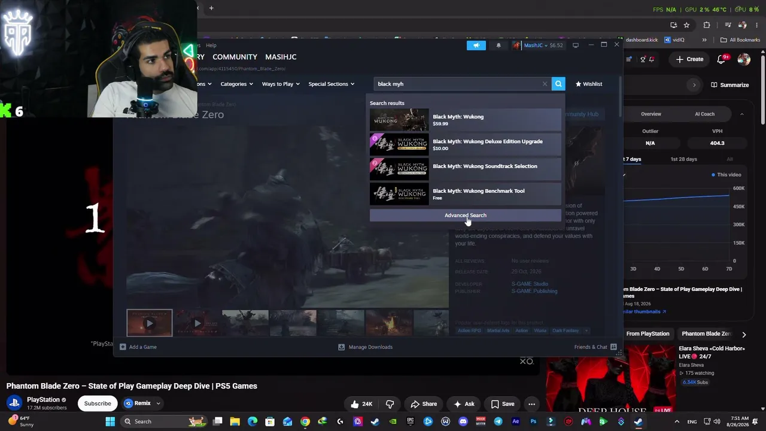Open Chrome three-dot menu
766x431 pixels.
tap(757, 25)
